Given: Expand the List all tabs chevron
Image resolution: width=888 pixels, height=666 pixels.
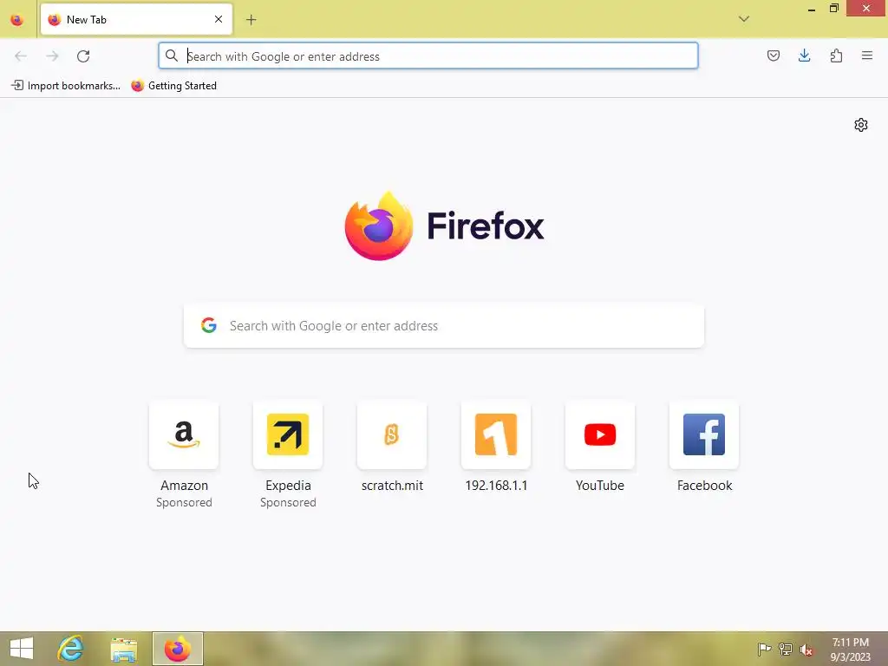Looking at the screenshot, I should coord(744,19).
